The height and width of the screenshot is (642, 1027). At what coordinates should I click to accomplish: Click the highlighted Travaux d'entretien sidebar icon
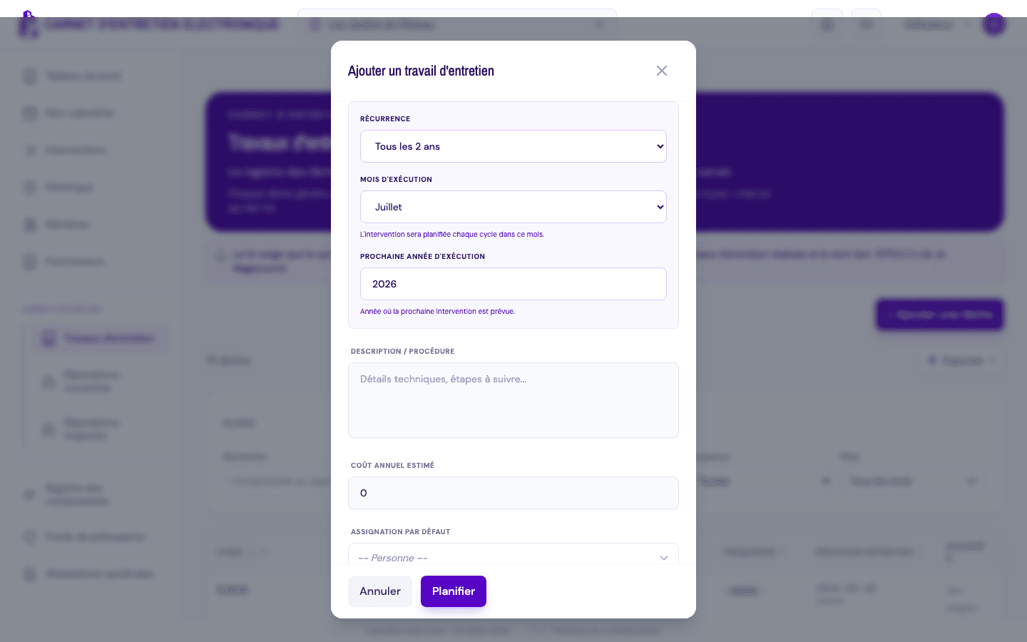(x=48, y=338)
